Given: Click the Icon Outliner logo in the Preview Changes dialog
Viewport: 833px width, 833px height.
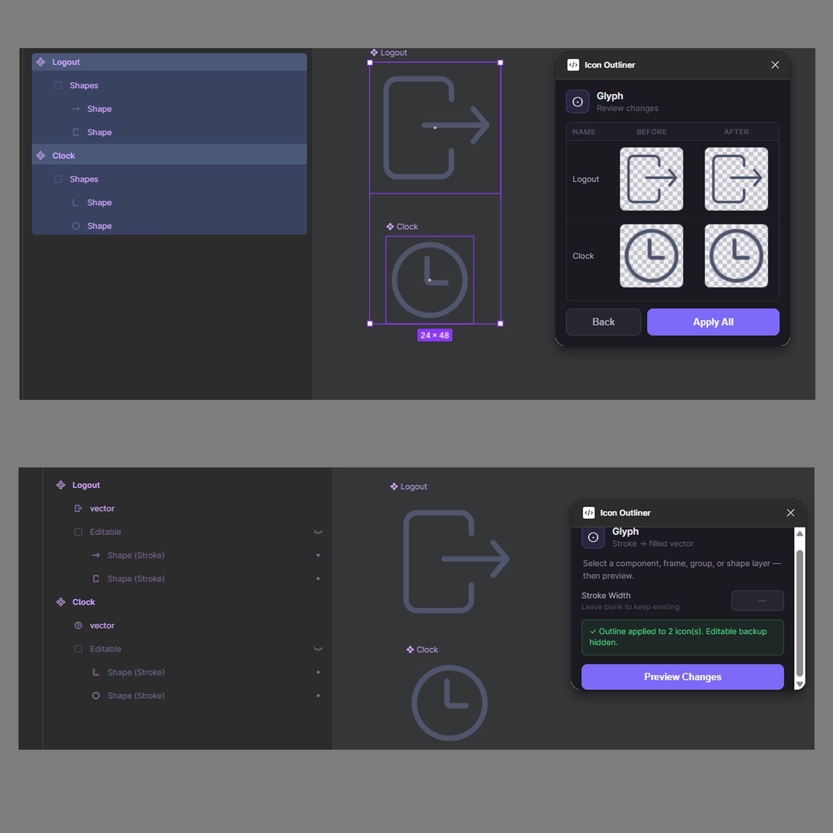Looking at the screenshot, I should pos(589,512).
